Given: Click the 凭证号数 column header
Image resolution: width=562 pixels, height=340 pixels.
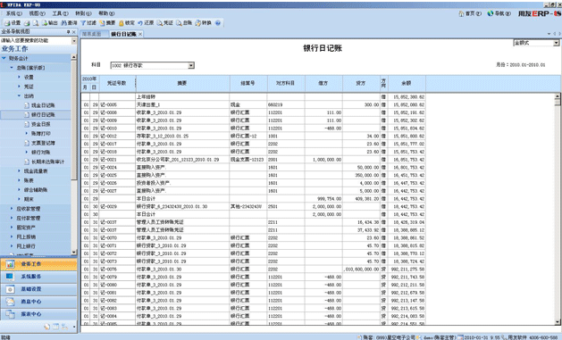Looking at the screenshot, I should [117, 83].
